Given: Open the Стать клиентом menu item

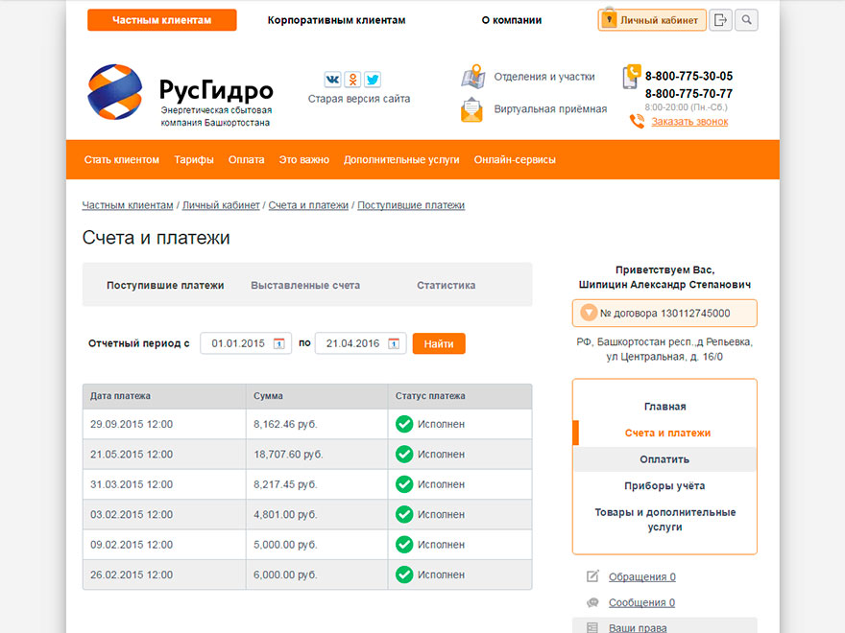Looking at the screenshot, I should [x=121, y=160].
